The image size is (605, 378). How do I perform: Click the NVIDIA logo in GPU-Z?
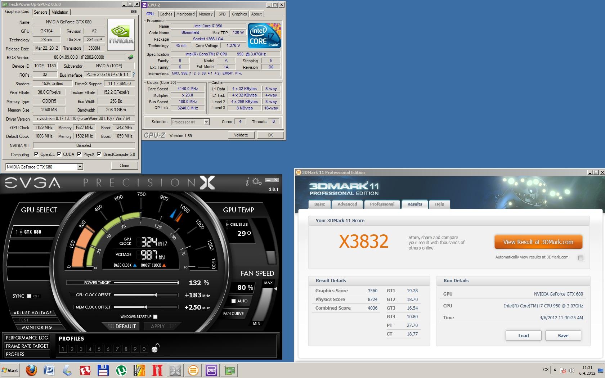[x=121, y=35]
